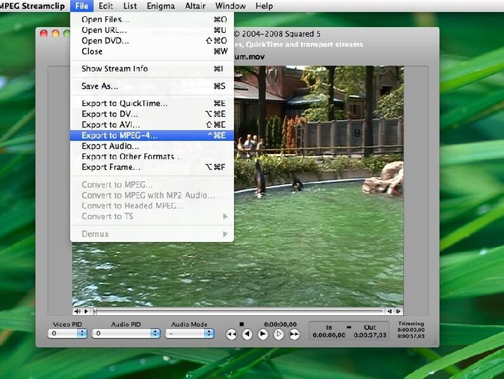This screenshot has width=504, height=379.
Task: Click the rewind playback button
Action: click(231, 335)
